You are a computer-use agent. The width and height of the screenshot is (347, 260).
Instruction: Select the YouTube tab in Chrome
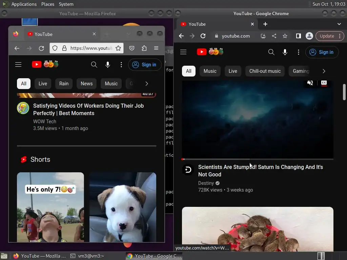coord(217,24)
